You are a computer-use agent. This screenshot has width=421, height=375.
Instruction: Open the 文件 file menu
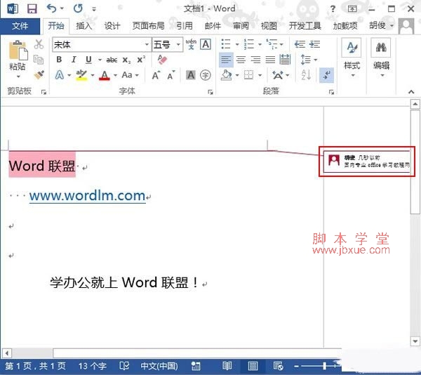tap(20, 26)
